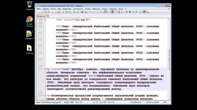The width and height of the screenshot is (197, 110).
Task: Open the Окна menu
Action: click(121, 9)
